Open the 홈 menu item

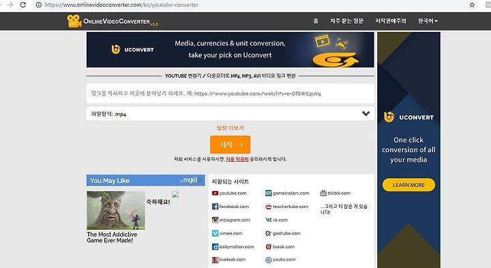point(316,21)
